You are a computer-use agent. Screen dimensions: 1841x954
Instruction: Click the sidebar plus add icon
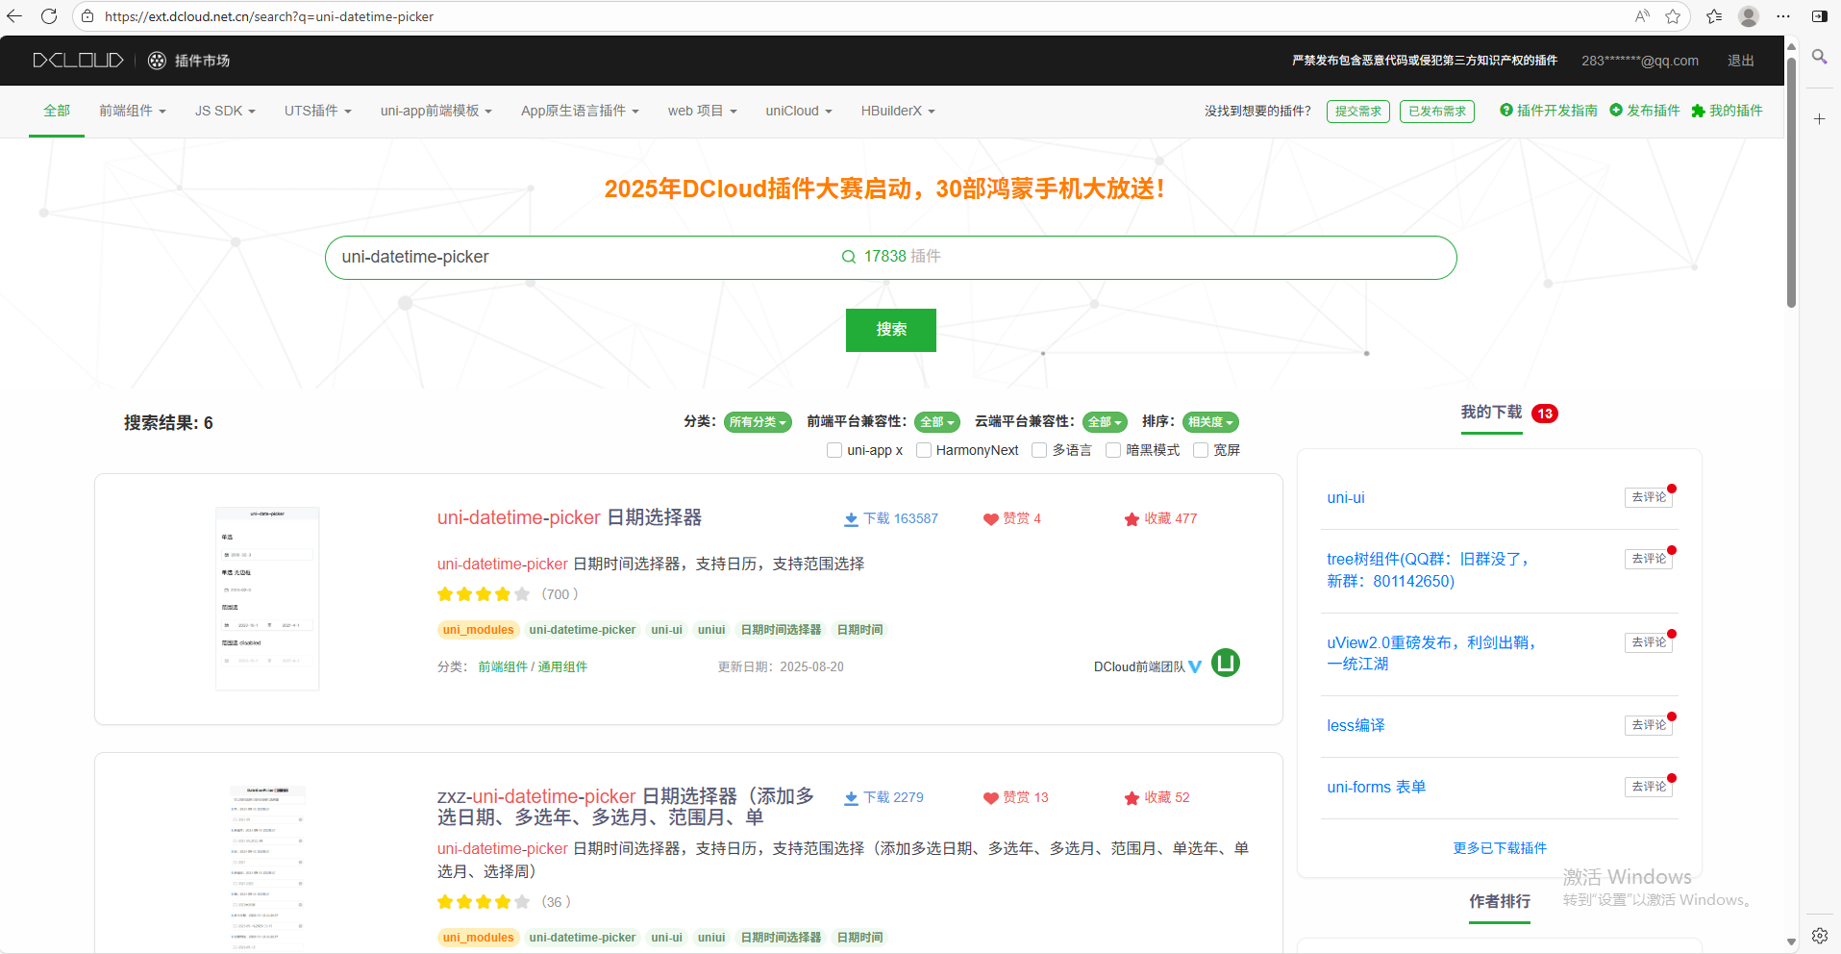(1820, 119)
